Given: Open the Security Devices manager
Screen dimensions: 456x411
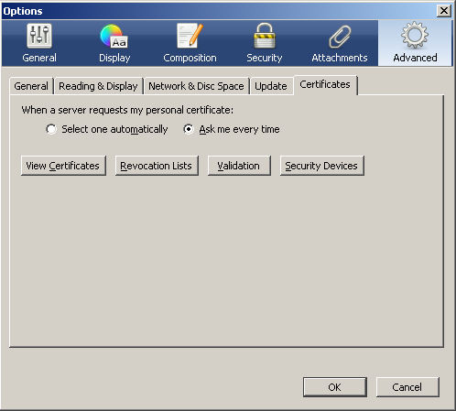Looking at the screenshot, I should click(x=321, y=166).
